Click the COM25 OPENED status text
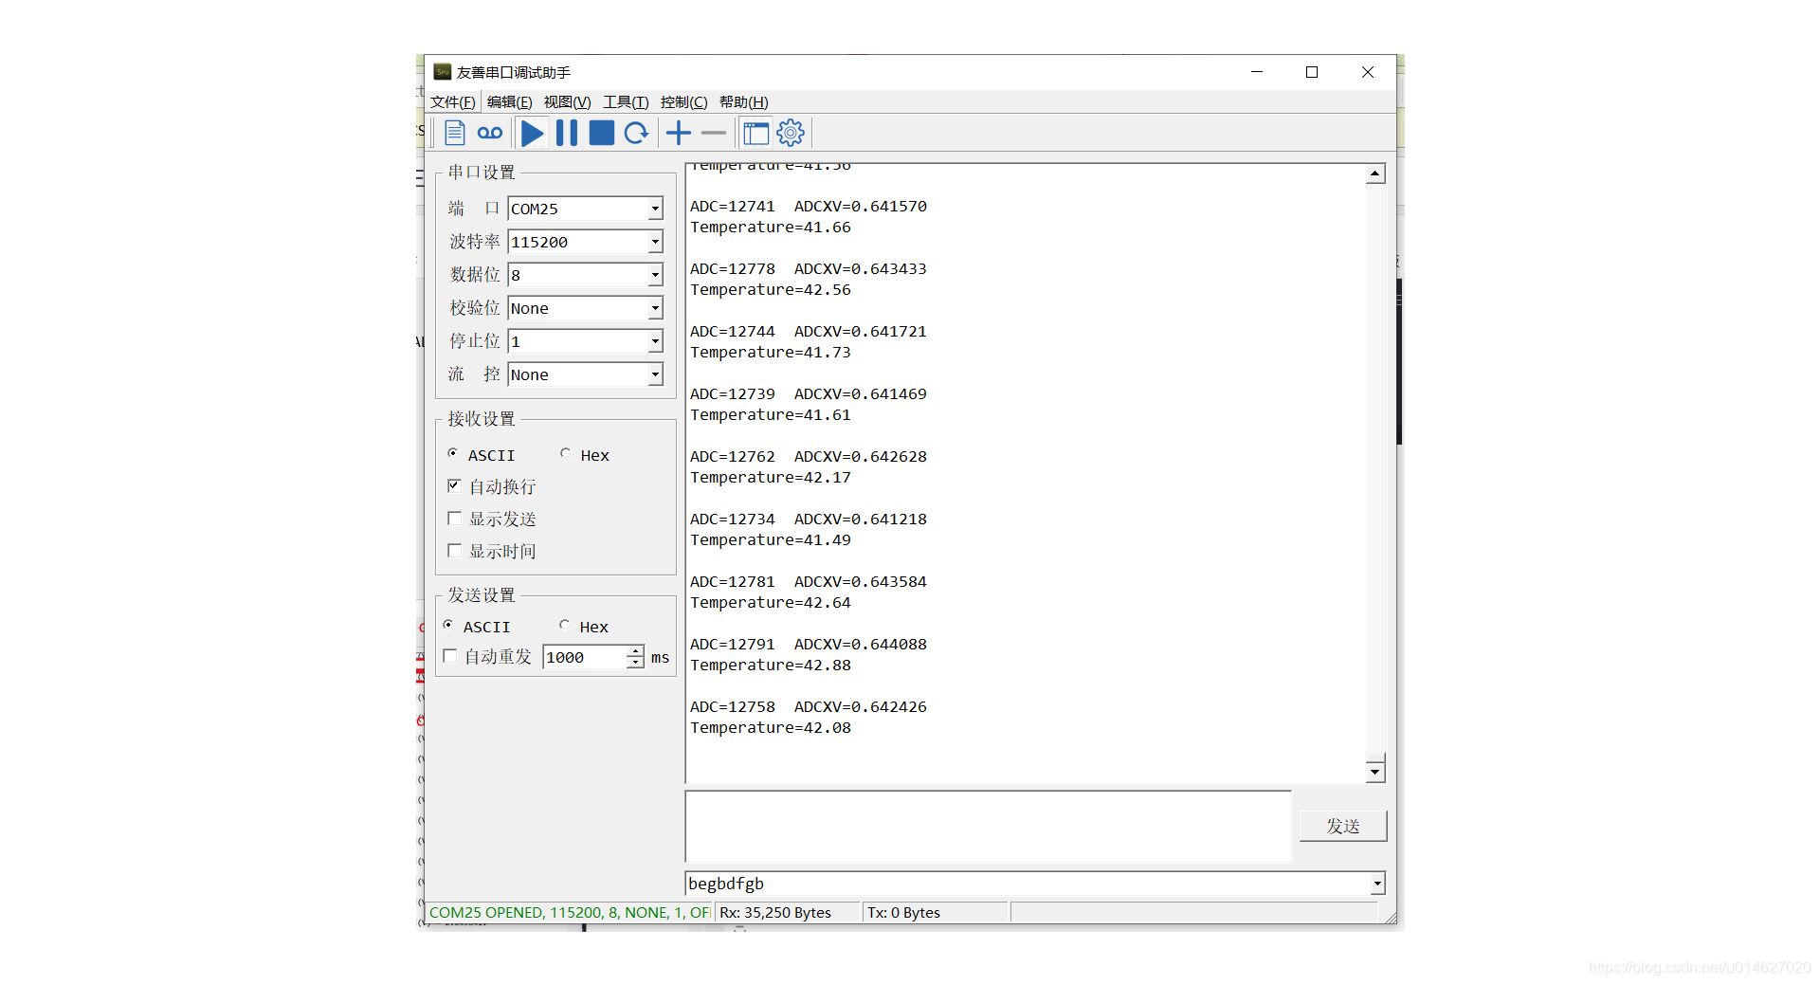 pos(569,912)
